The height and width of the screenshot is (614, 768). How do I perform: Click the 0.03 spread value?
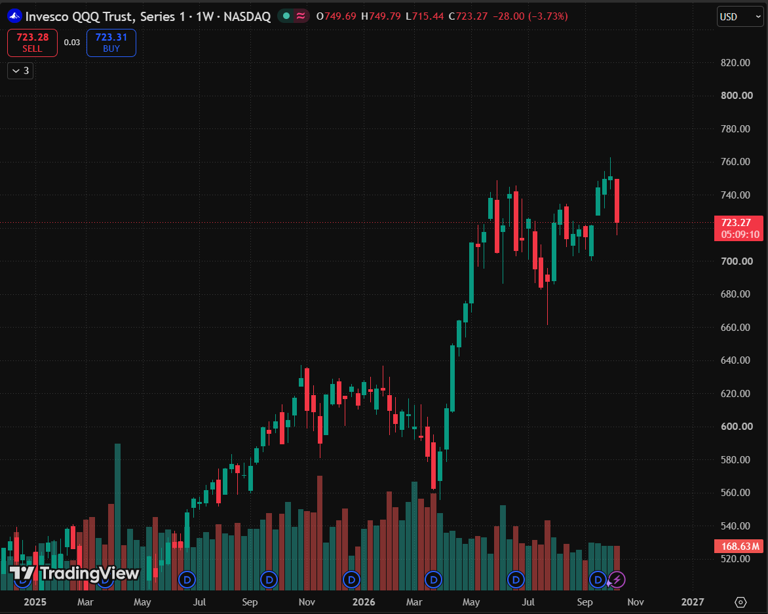point(72,43)
